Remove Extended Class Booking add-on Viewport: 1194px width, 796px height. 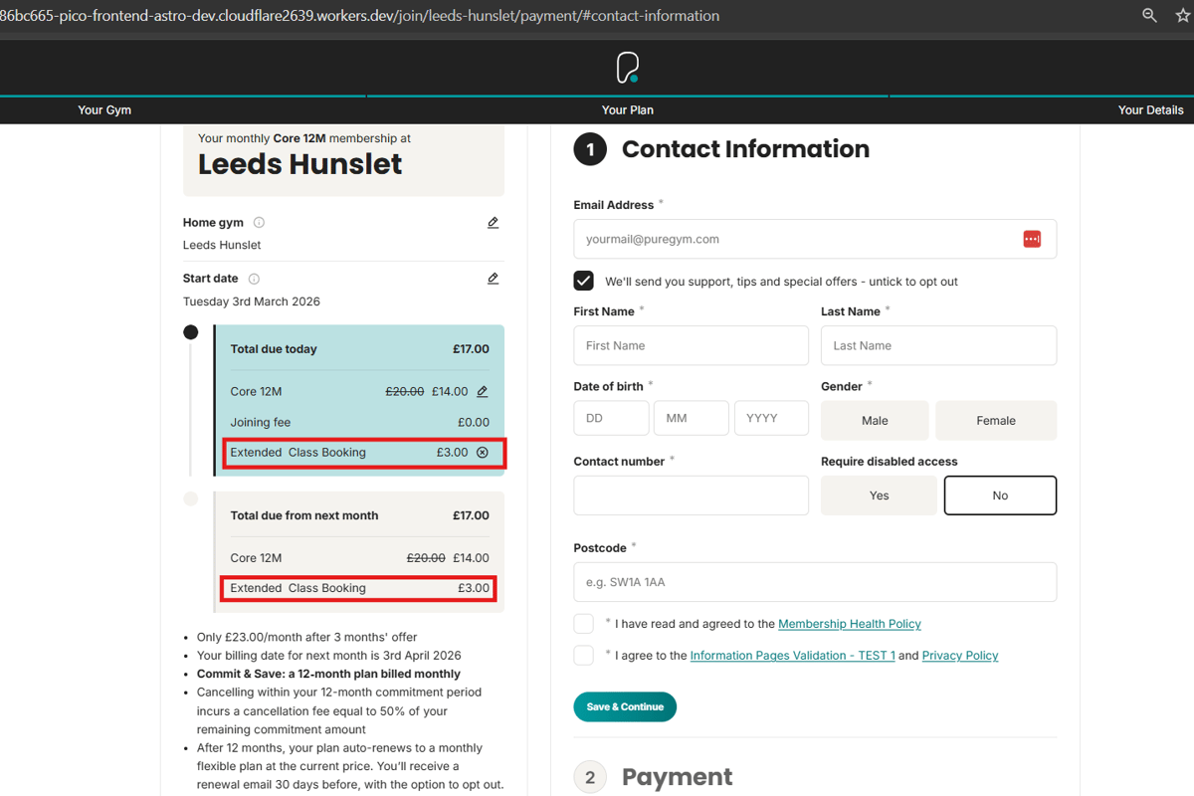click(x=483, y=452)
